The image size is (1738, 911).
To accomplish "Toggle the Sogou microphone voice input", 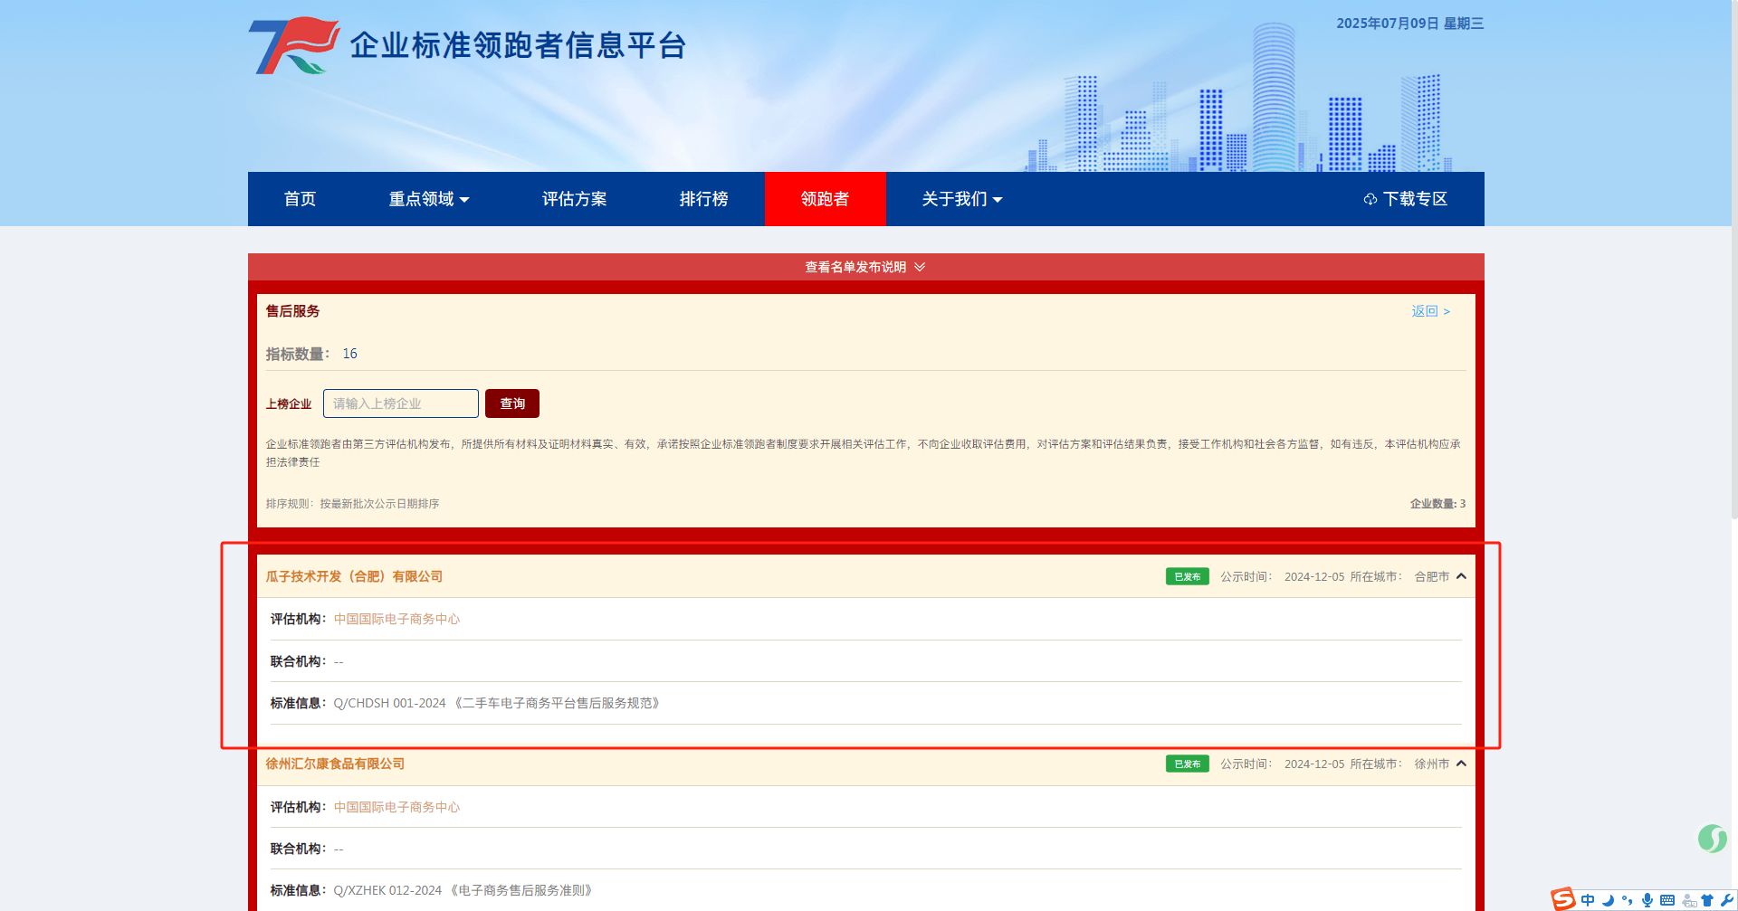I will 1647,900.
